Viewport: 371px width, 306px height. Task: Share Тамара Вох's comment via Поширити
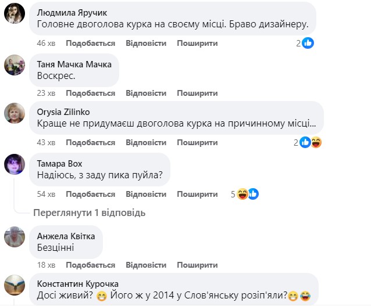point(197,193)
